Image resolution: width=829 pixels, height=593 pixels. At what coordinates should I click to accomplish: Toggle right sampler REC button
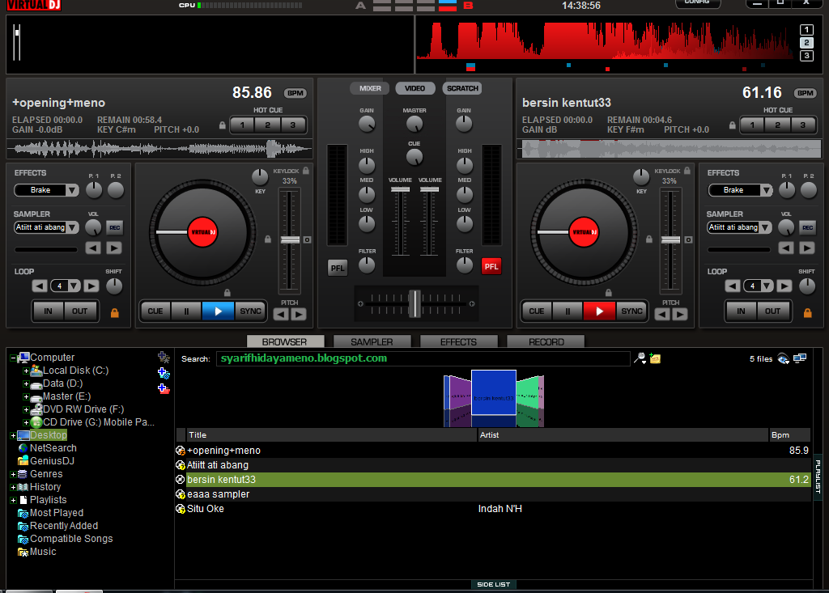point(807,228)
